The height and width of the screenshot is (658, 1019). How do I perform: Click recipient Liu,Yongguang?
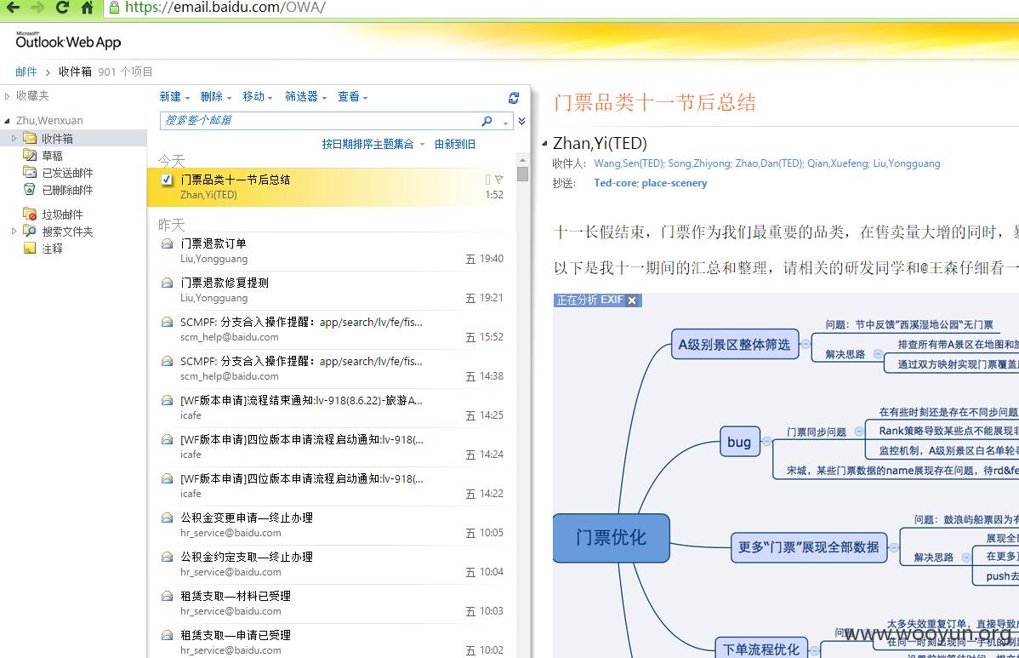tap(907, 163)
